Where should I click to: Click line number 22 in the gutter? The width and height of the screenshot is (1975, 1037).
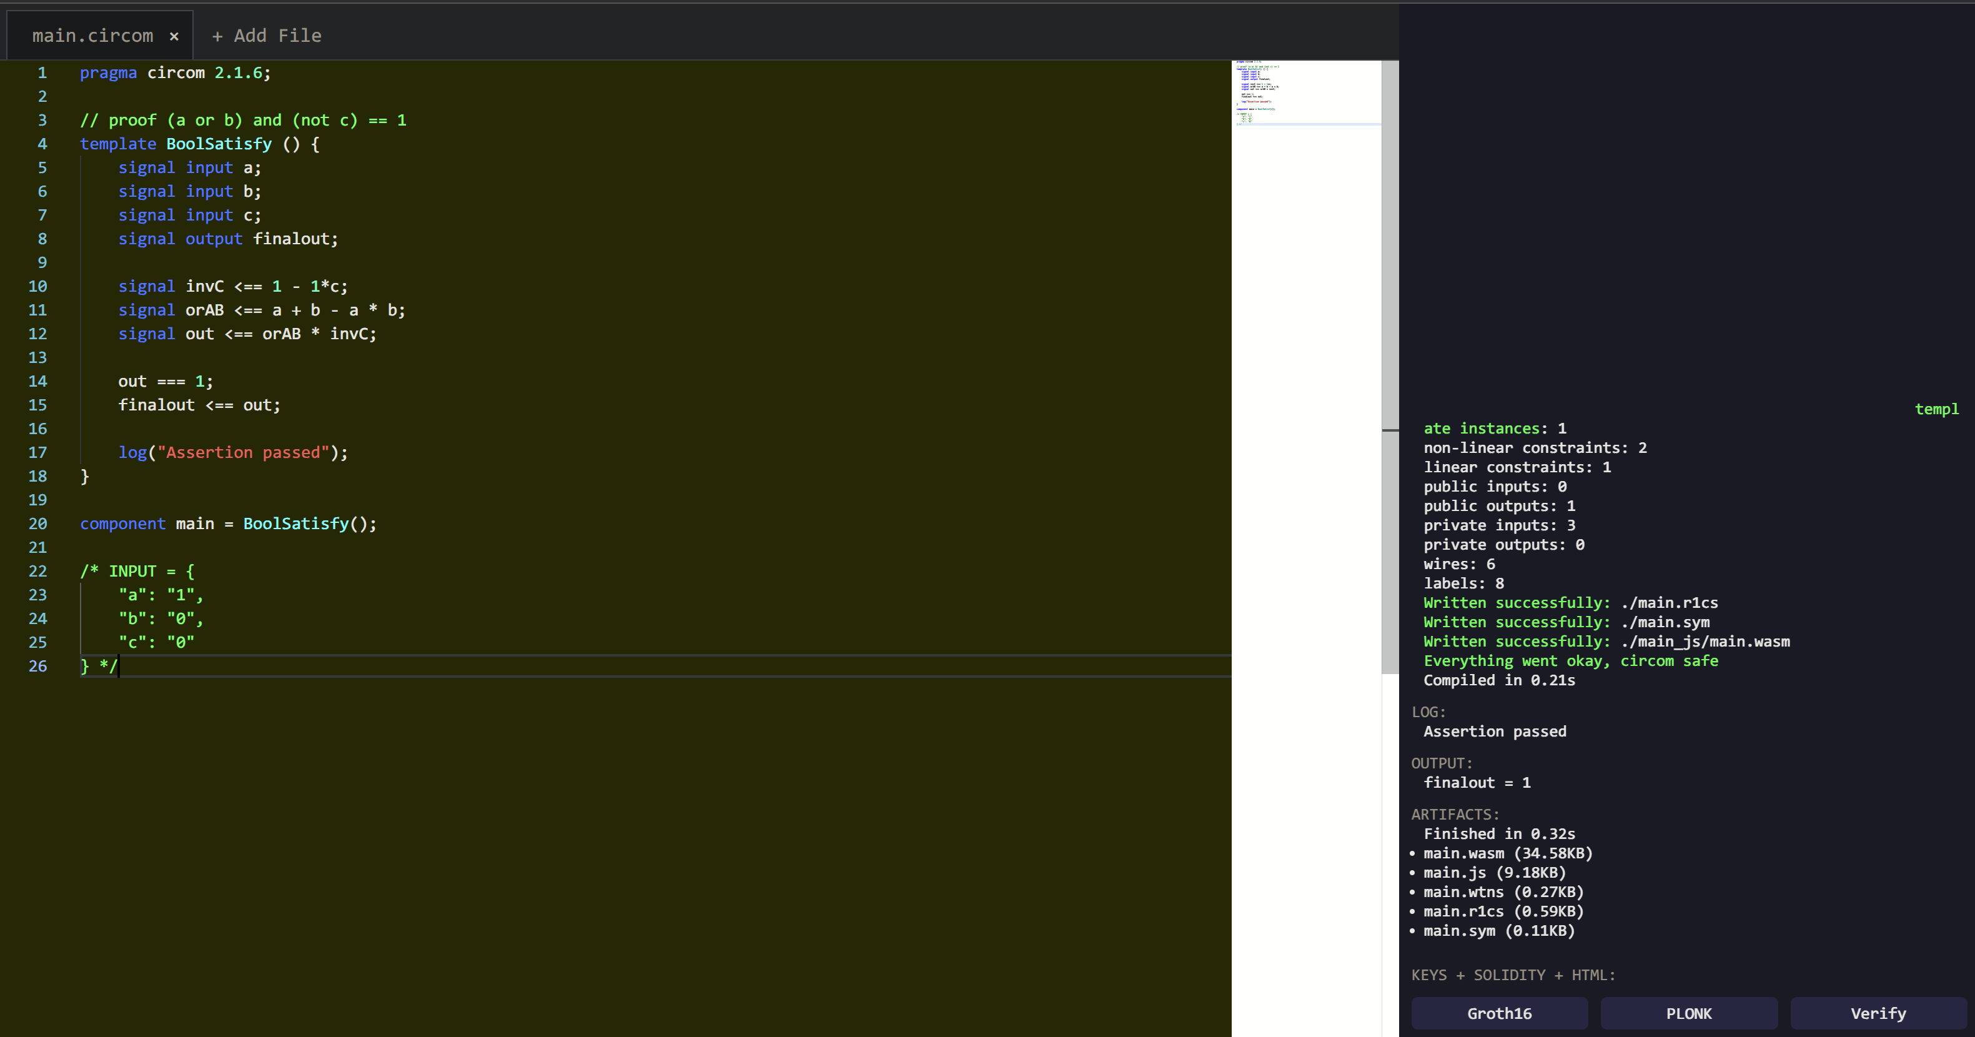click(37, 572)
